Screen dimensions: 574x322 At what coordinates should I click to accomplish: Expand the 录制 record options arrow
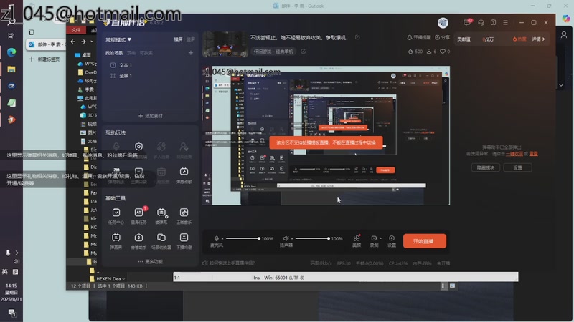pyautogui.click(x=381, y=238)
